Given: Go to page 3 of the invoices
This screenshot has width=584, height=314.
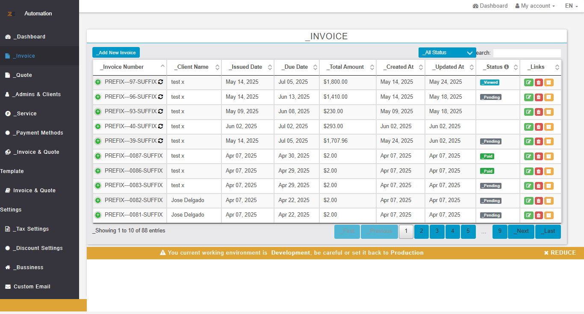Looking at the screenshot, I should pos(437,232).
